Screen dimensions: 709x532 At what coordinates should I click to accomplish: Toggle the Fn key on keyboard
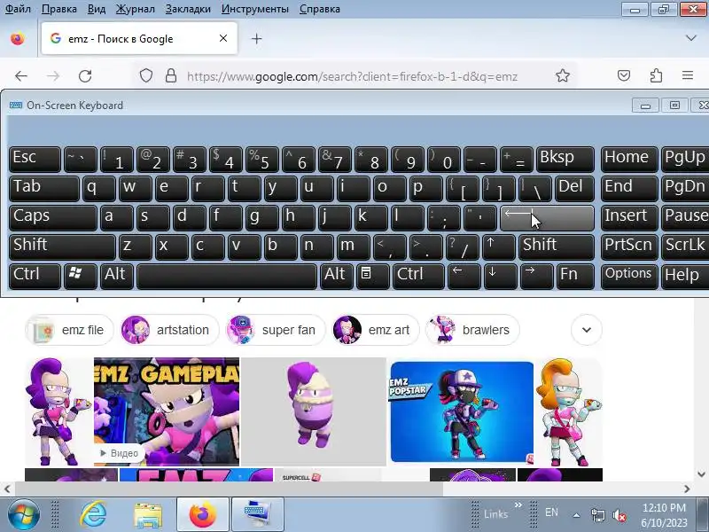(575, 277)
